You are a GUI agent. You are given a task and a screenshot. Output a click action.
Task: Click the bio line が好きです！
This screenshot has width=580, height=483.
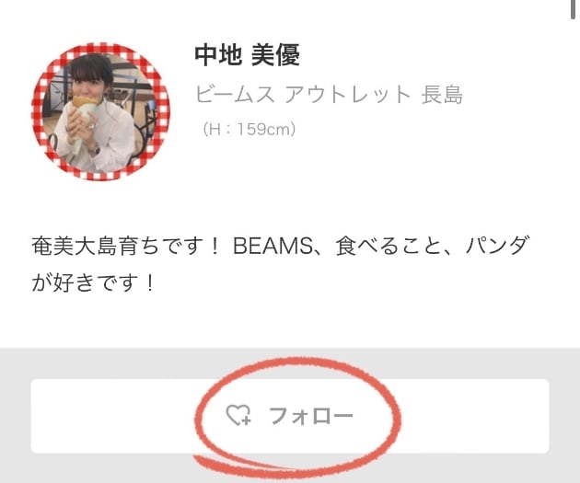[x=93, y=283]
